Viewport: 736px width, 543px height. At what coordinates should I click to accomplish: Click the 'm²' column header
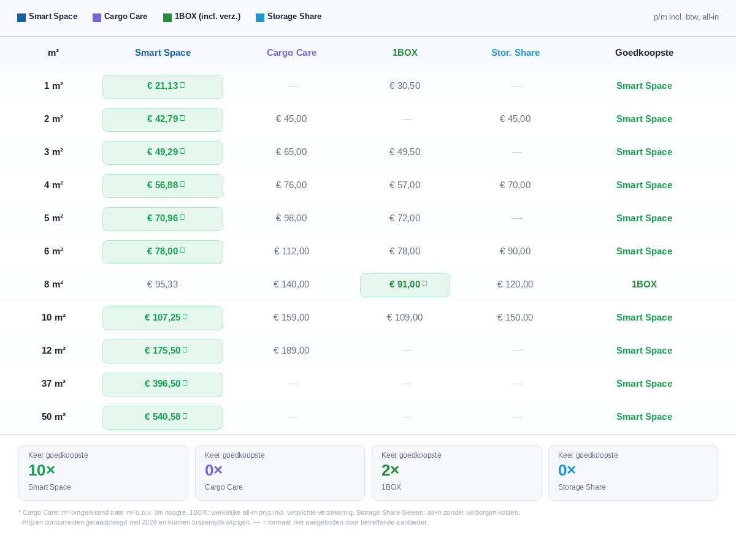coord(53,53)
